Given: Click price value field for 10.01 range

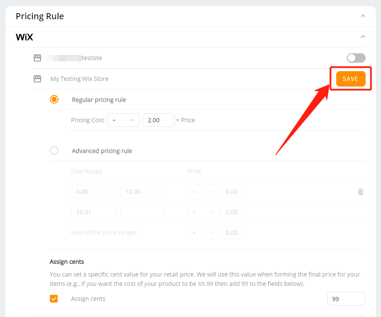Looking at the screenshot, I should [233, 212].
